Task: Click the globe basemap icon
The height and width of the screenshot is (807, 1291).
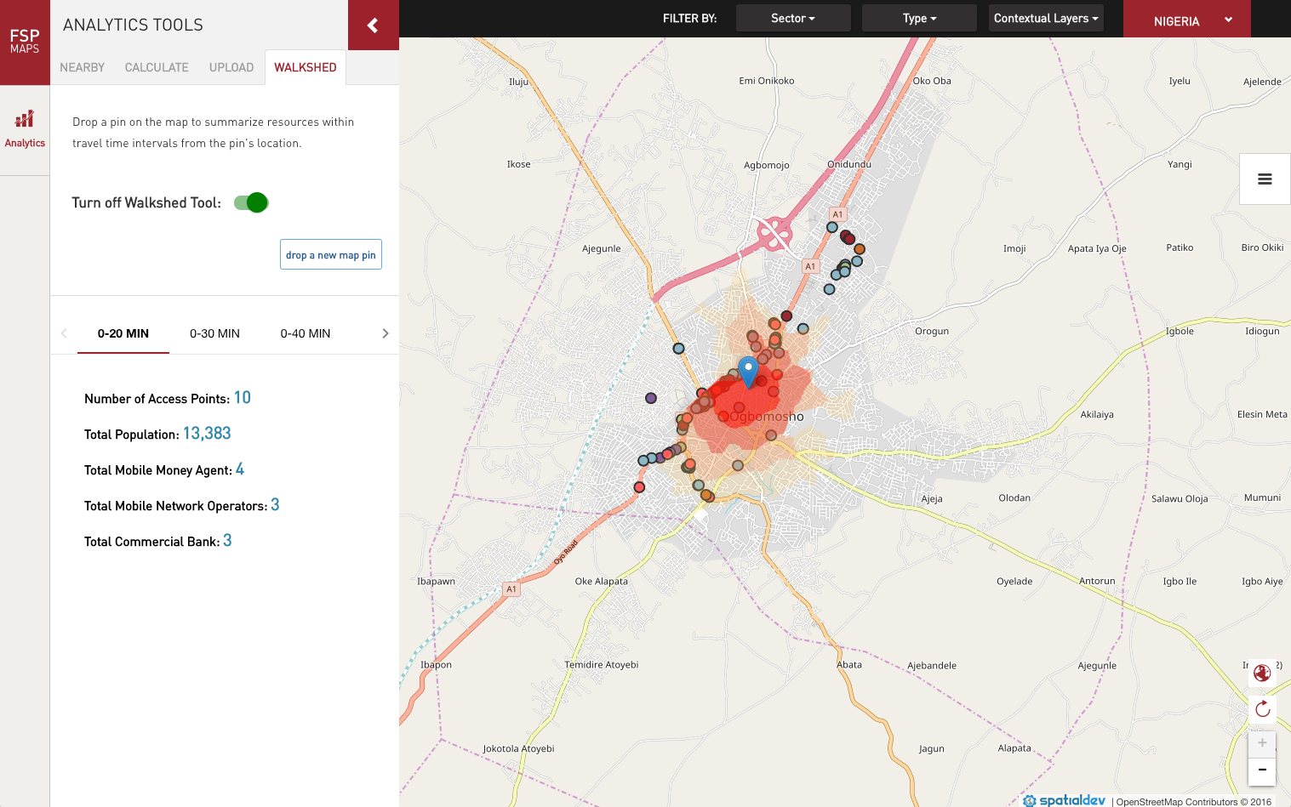Action: pos(1262,673)
